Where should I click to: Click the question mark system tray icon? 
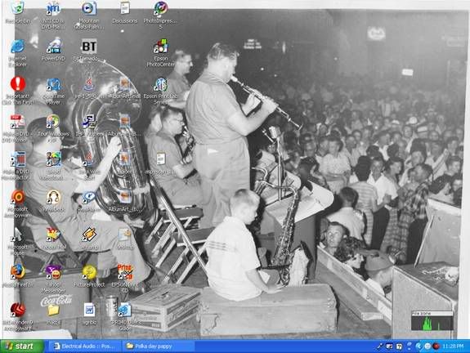click(399, 346)
